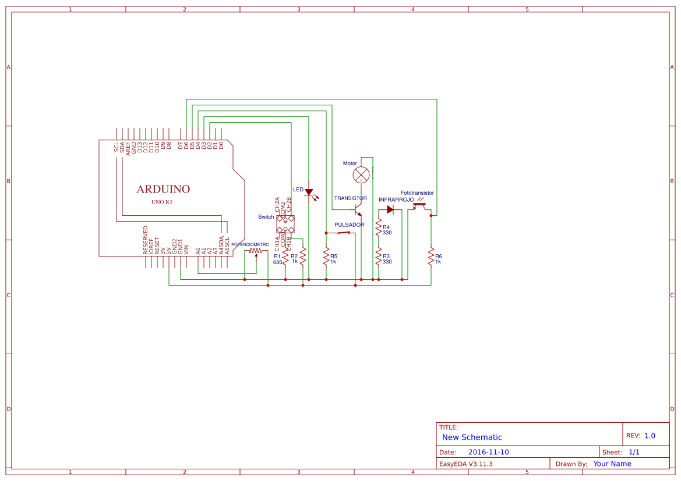Image resolution: width=681 pixels, height=481 pixels.
Task: Click the LED label
Action: [298, 190]
